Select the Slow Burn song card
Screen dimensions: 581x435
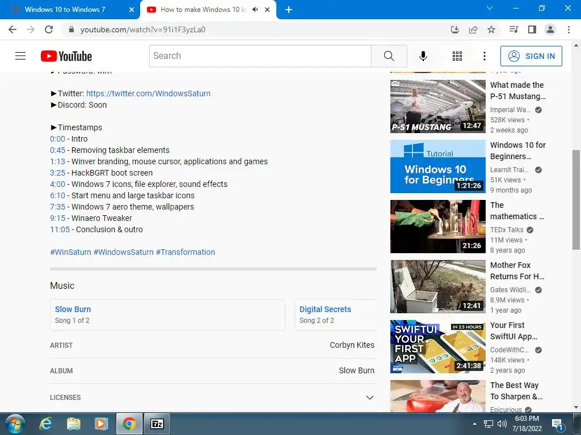point(167,315)
